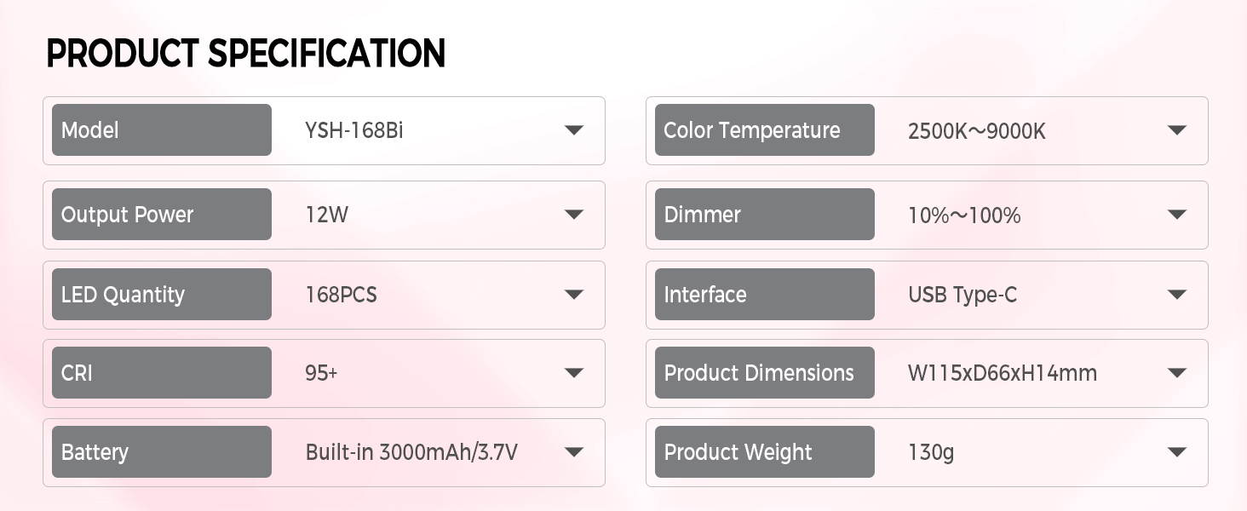
Task: Click the CRI row dropdown arrow
Action: coord(574,373)
